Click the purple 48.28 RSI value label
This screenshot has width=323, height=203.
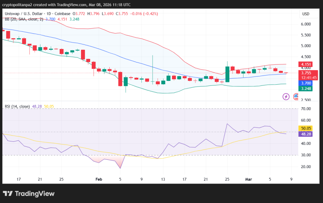306,134
